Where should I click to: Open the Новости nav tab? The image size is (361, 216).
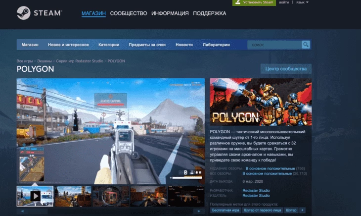[184, 45]
